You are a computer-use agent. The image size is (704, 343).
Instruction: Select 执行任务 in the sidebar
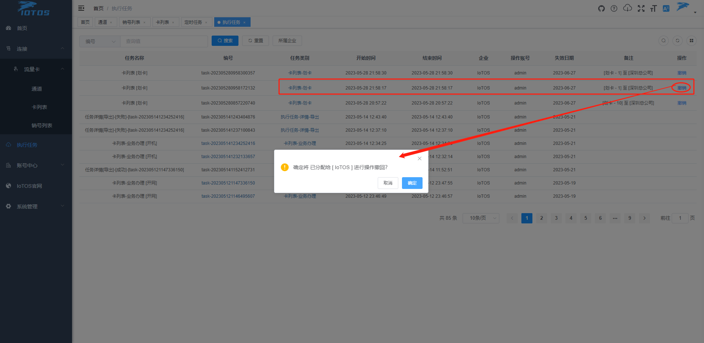(36, 145)
